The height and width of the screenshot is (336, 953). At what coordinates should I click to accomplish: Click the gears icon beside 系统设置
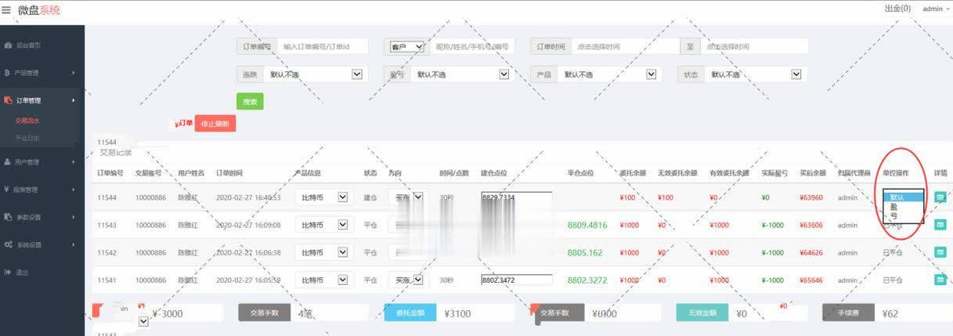[x=7, y=244]
